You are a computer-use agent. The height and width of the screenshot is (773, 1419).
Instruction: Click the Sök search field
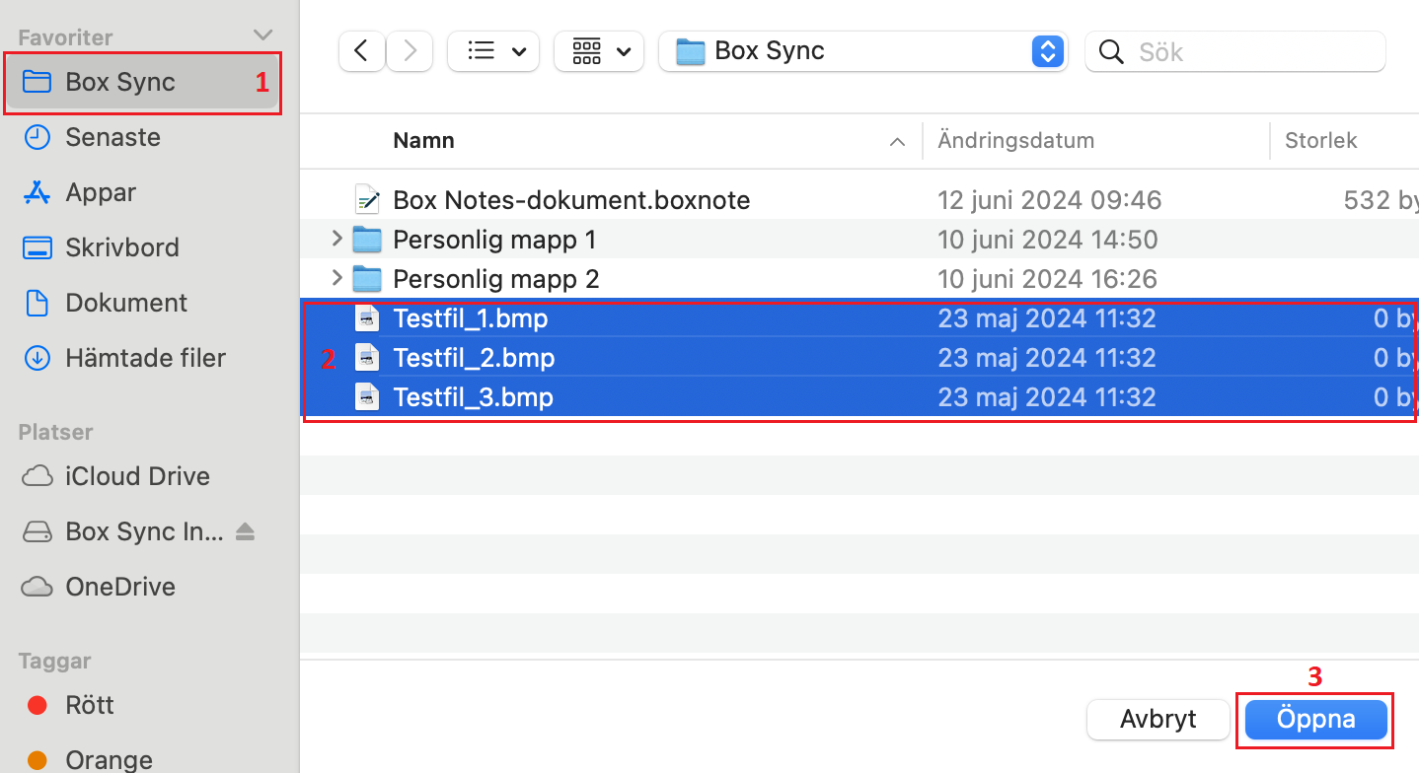click(x=1234, y=51)
